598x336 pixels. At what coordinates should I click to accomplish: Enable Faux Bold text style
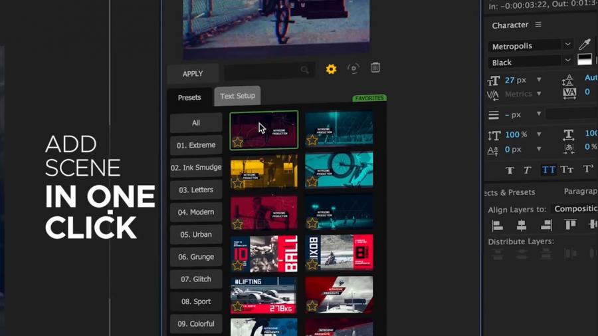click(x=510, y=170)
